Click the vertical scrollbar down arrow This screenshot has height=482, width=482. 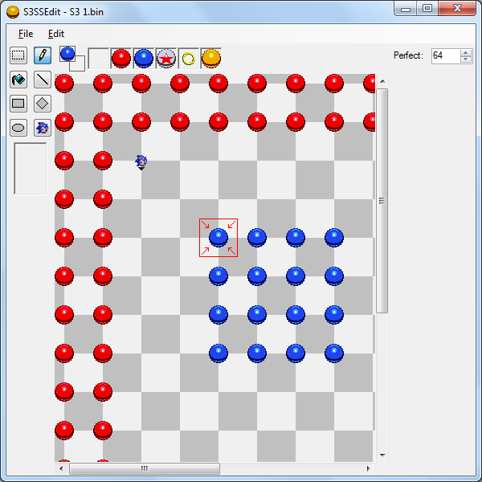[382, 455]
